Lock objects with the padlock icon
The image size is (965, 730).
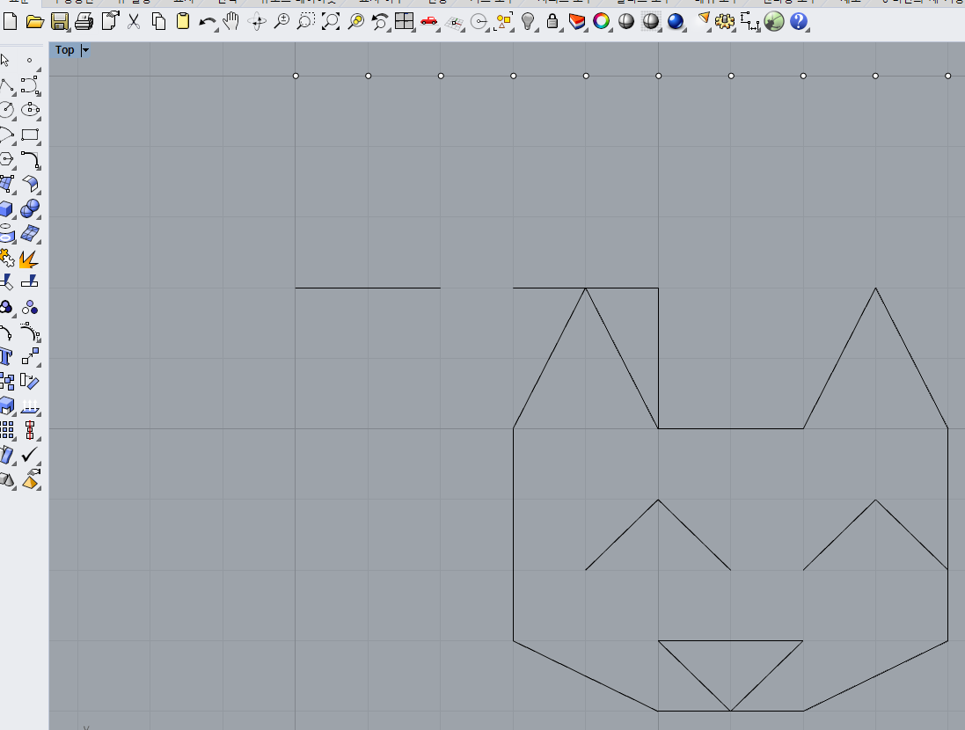tap(552, 21)
